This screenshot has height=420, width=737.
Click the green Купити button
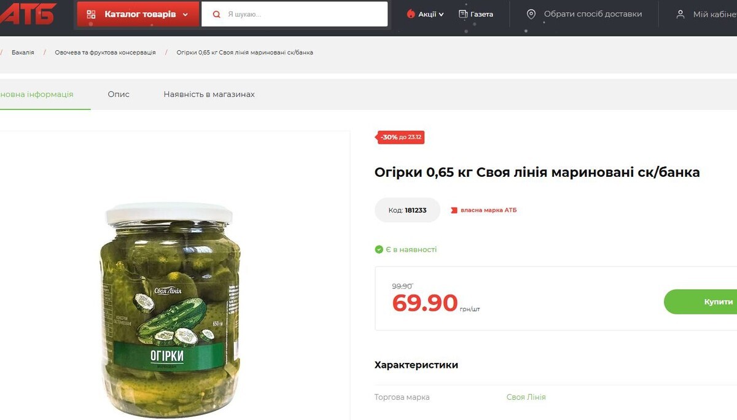pos(700,301)
